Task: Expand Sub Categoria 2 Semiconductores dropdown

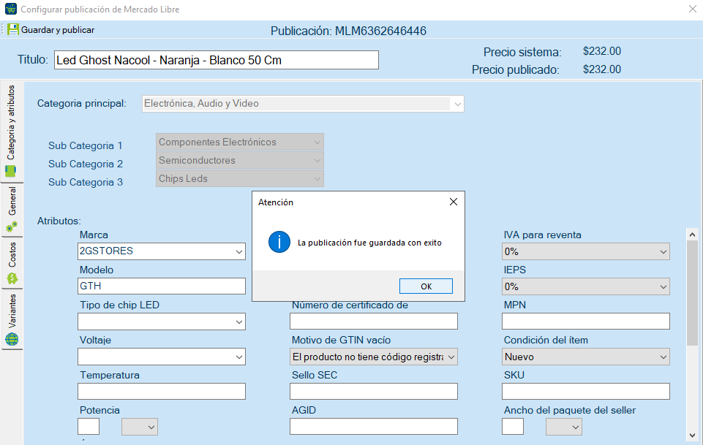Action: coord(240,160)
